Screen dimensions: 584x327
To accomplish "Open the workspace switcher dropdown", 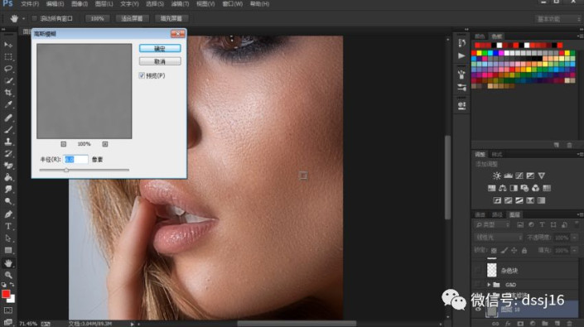I will point(557,18).
